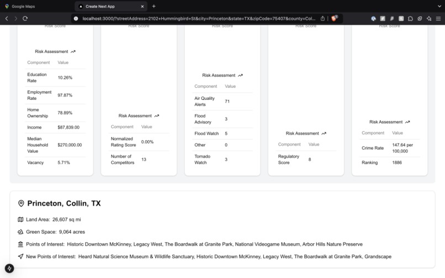Click the trees icon beside Green Space

20,232
